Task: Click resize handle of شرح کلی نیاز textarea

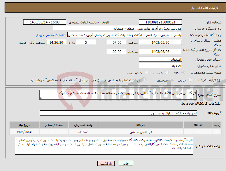Action: pos(41,98)
